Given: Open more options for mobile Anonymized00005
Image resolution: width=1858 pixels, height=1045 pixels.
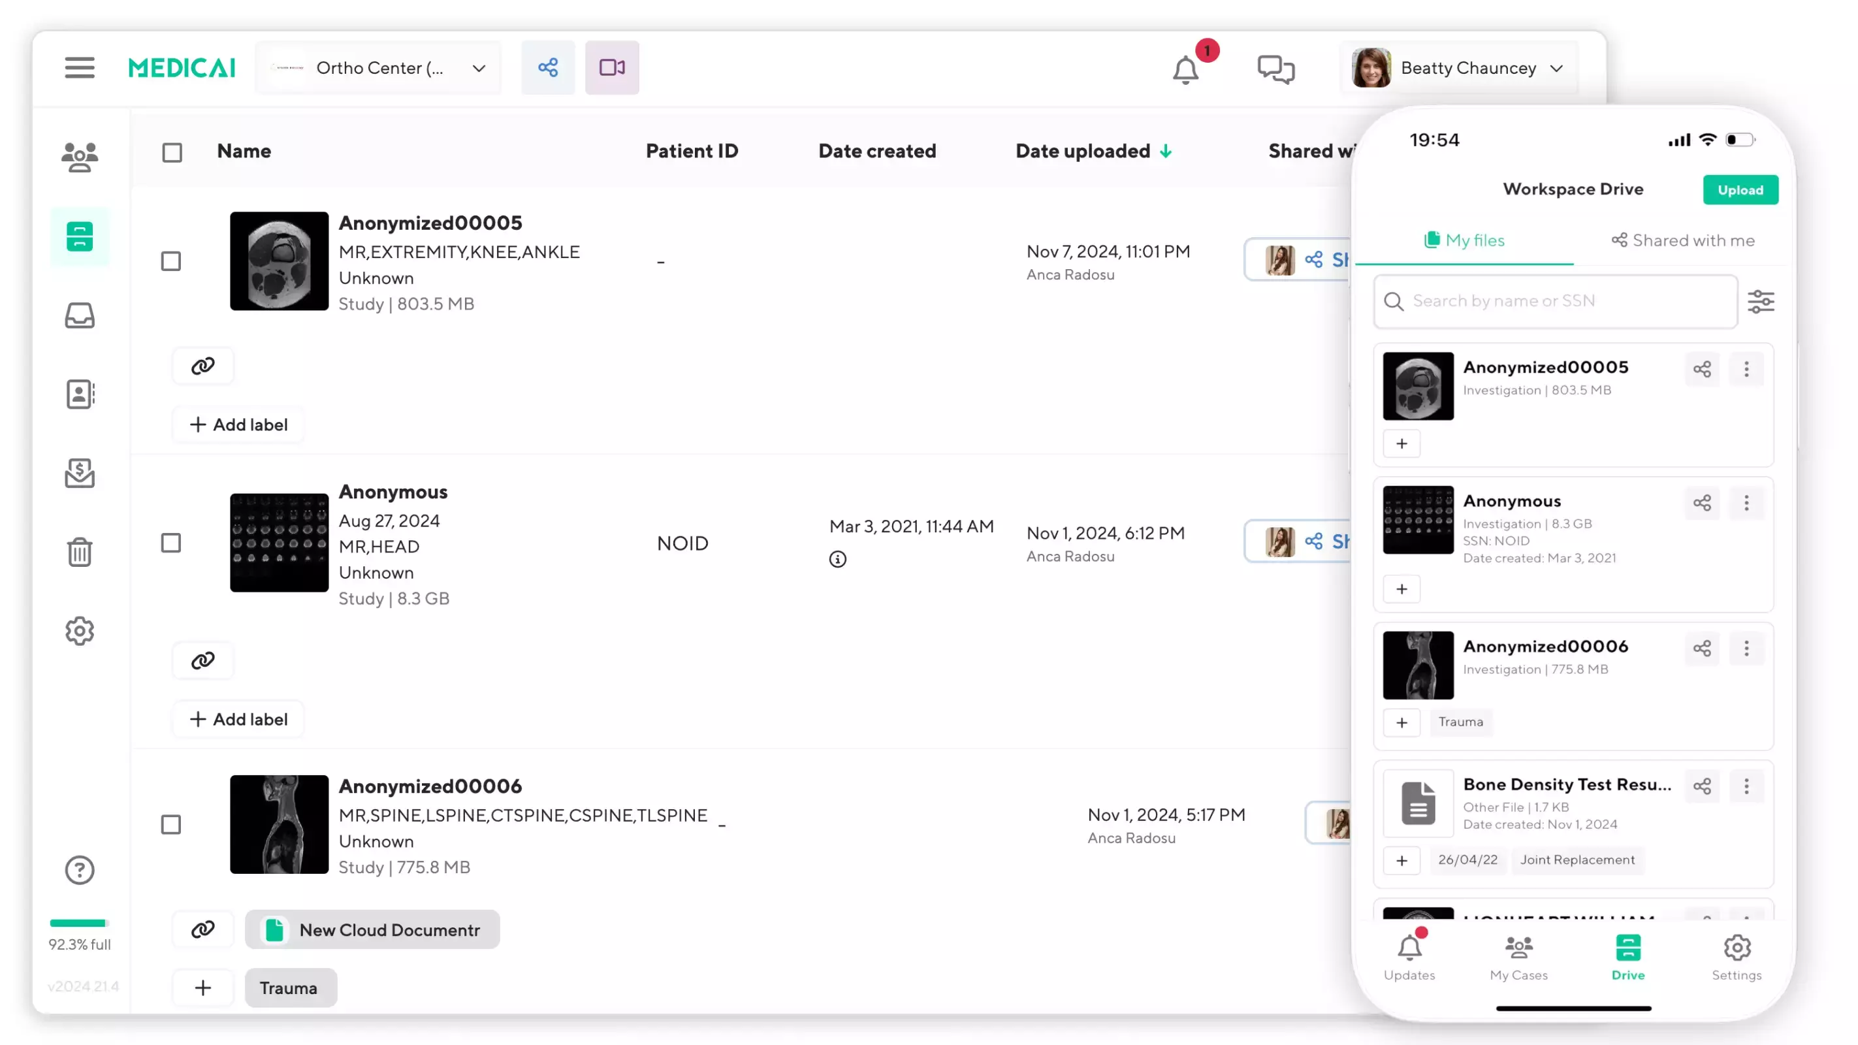Looking at the screenshot, I should (1746, 369).
